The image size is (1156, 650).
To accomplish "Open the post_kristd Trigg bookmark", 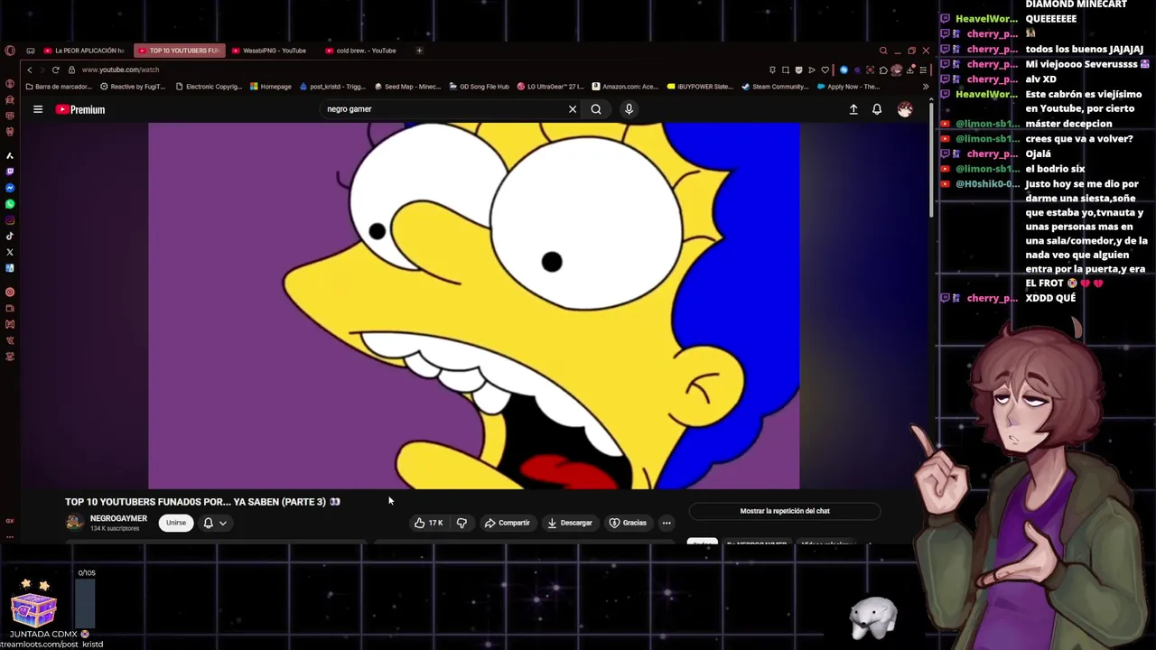I will pyautogui.click(x=331, y=87).
